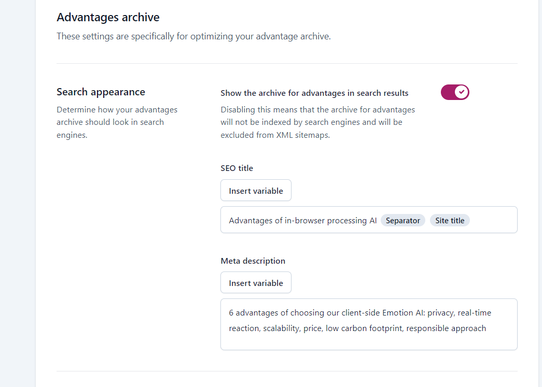Select the Site title variable tag

coord(450,221)
